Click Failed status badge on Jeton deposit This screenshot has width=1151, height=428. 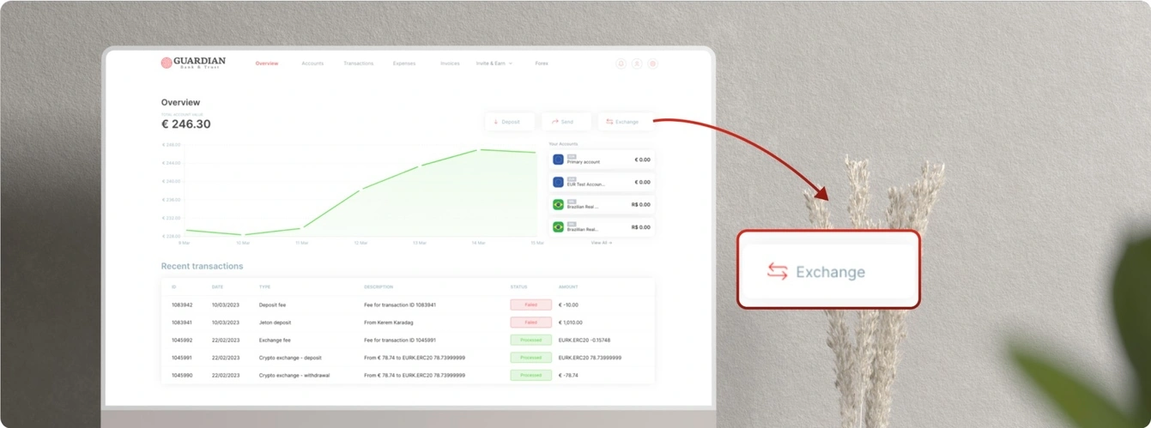click(530, 323)
